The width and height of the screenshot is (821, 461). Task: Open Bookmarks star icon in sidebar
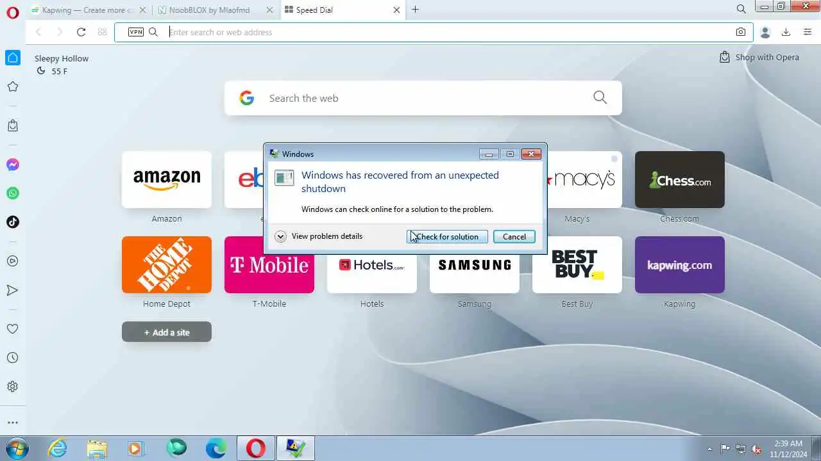point(13,86)
